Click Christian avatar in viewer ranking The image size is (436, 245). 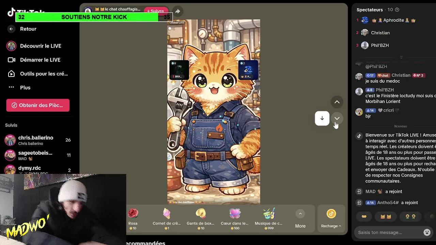point(365,33)
